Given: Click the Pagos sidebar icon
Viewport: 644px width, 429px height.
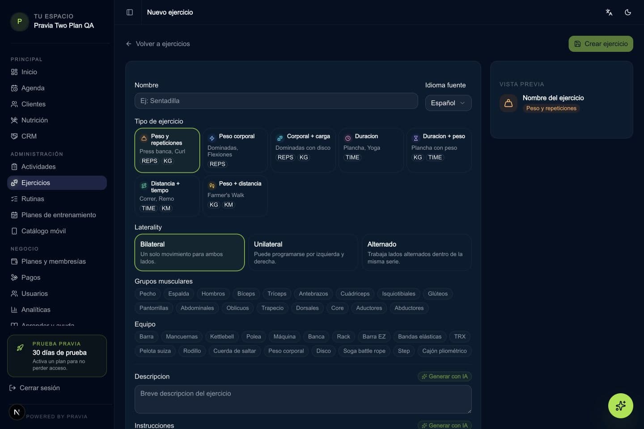Looking at the screenshot, I should coord(14,278).
